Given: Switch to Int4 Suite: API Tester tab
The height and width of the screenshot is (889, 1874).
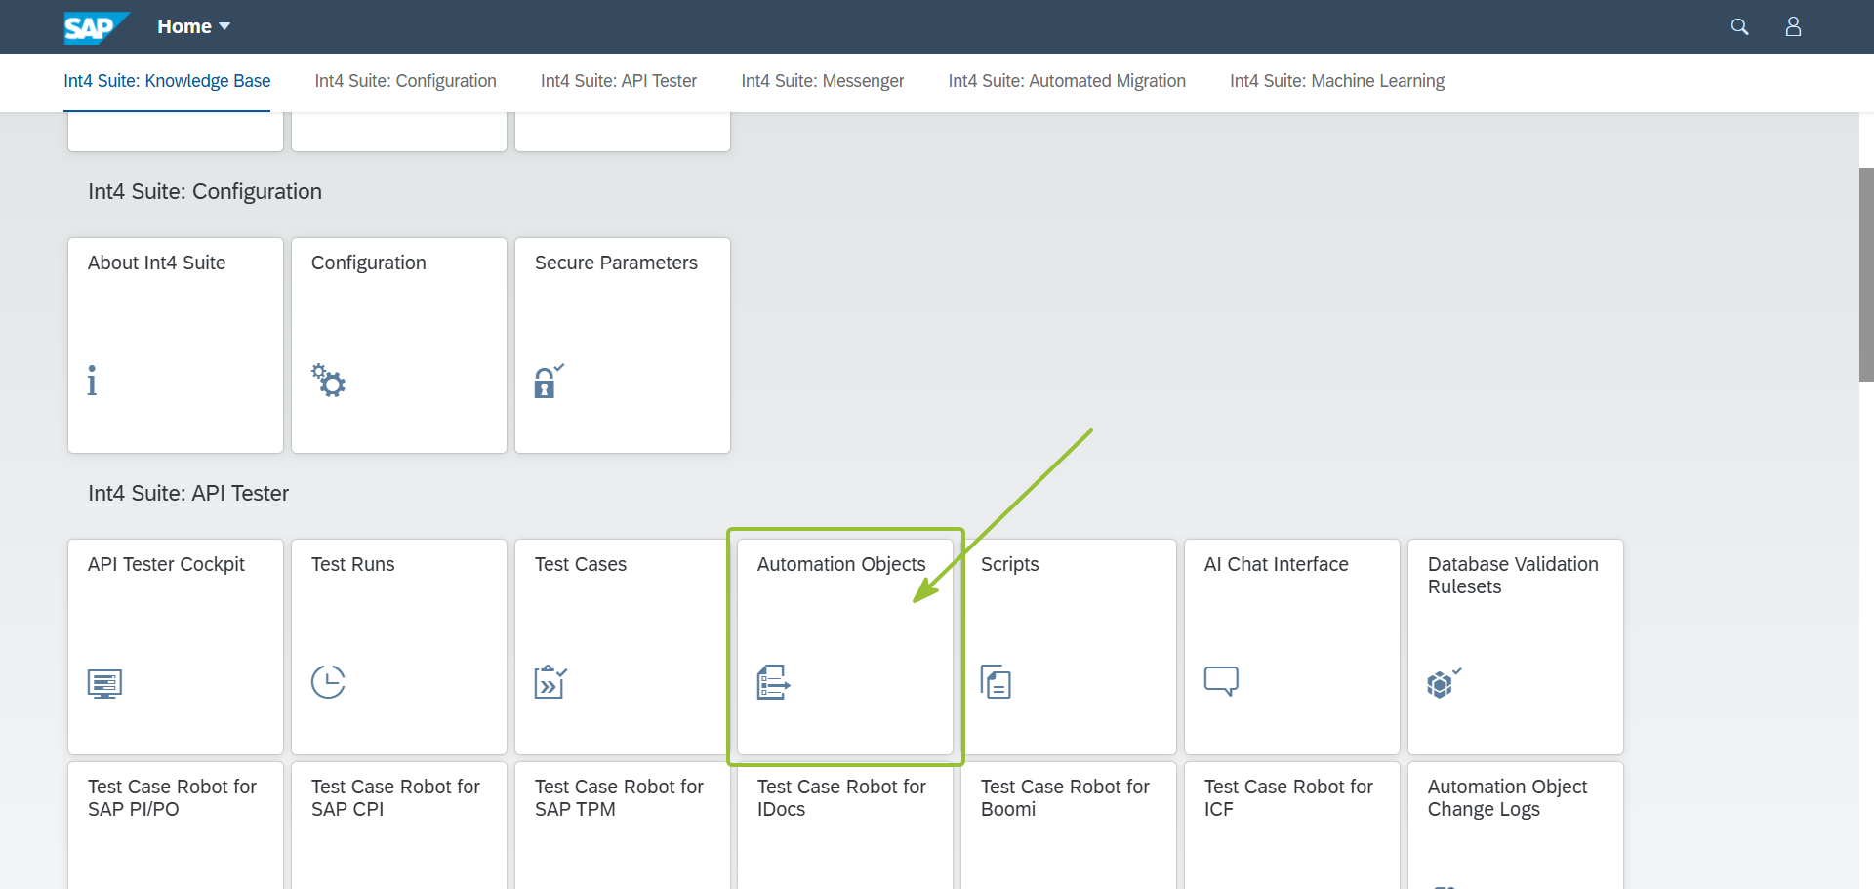Looking at the screenshot, I should tap(619, 81).
